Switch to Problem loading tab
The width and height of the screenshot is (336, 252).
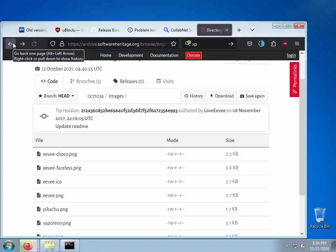(x=142, y=30)
